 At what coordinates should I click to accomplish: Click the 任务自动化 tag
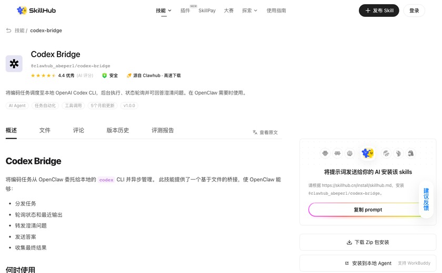[x=45, y=106]
